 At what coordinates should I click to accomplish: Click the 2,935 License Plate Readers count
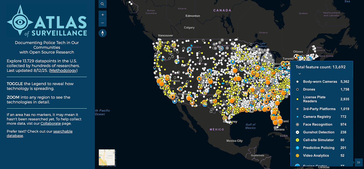pos(345,99)
